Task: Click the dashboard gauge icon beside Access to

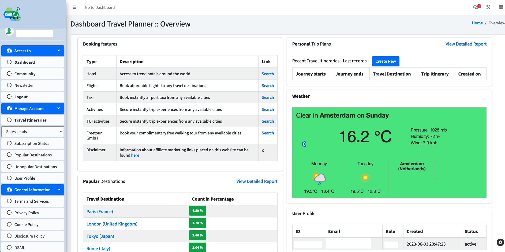Action: (x=9, y=51)
